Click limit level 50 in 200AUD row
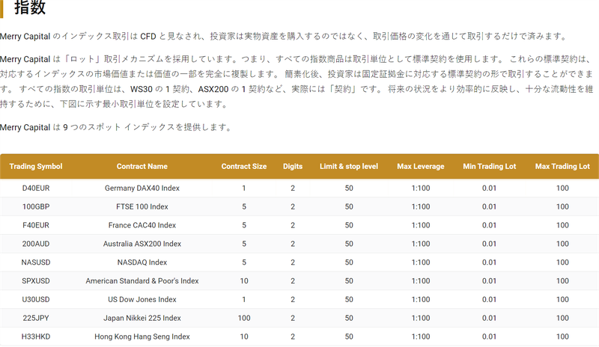599x347 pixels. 349,244
